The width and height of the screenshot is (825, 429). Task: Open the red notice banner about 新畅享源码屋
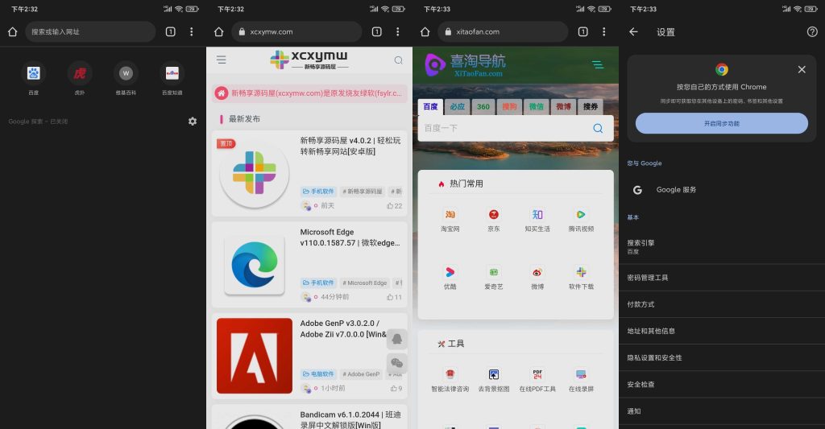pyautogui.click(x=309, y=93)
